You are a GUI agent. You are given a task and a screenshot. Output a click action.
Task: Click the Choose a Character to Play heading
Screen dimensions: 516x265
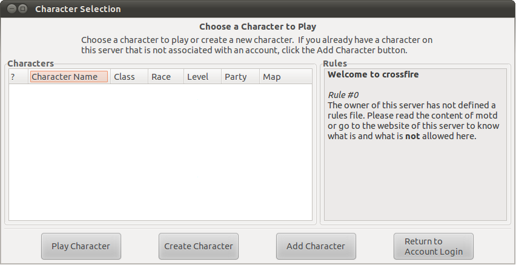tap(257, 27)
